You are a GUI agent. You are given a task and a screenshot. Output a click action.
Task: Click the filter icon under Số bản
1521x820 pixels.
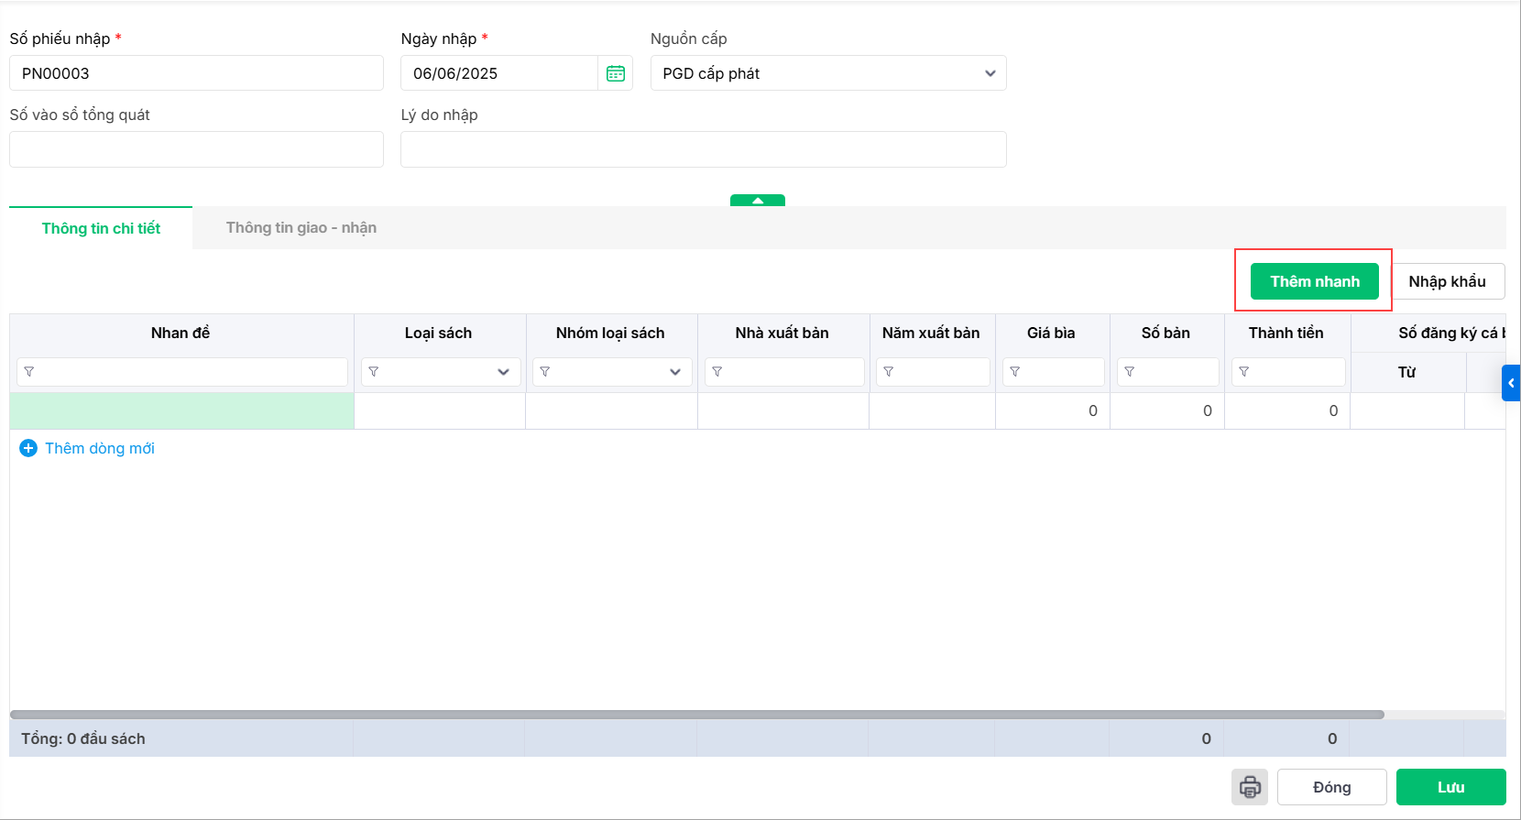[1130, 372]
